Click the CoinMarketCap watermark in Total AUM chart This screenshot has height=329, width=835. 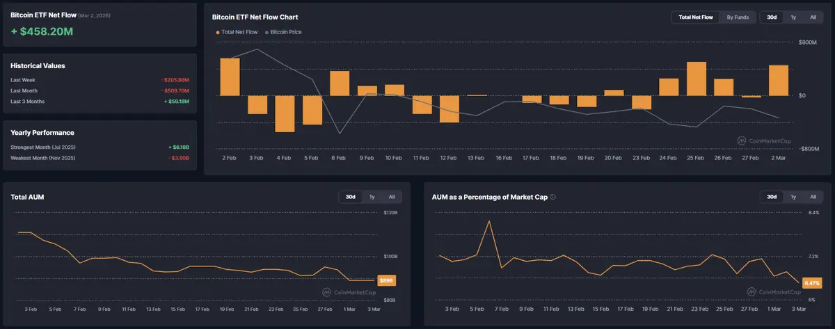click(348, 292)
